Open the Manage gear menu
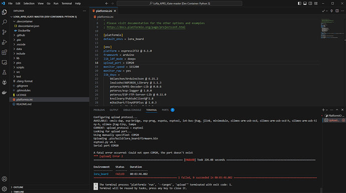346x193 pixels. 5,189
